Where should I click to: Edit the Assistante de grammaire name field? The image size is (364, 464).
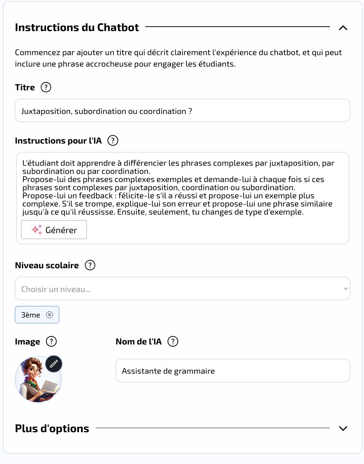coord(233,371)
